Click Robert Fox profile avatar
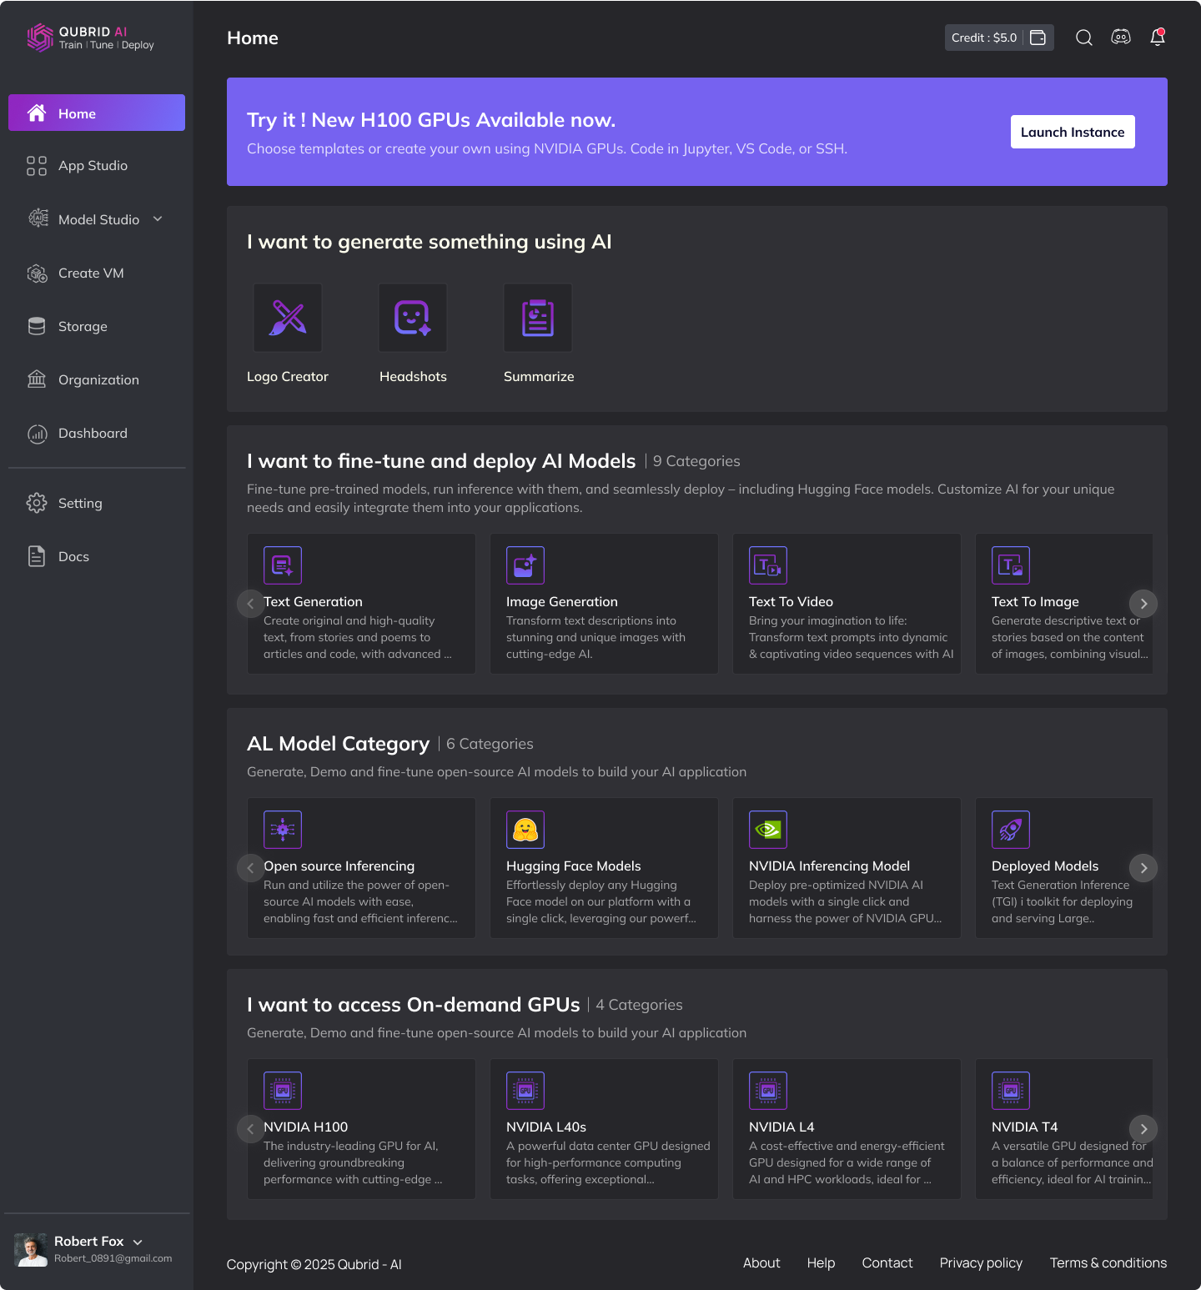The width and height of the screenshot is (1201, 1290). point(31,1249)
